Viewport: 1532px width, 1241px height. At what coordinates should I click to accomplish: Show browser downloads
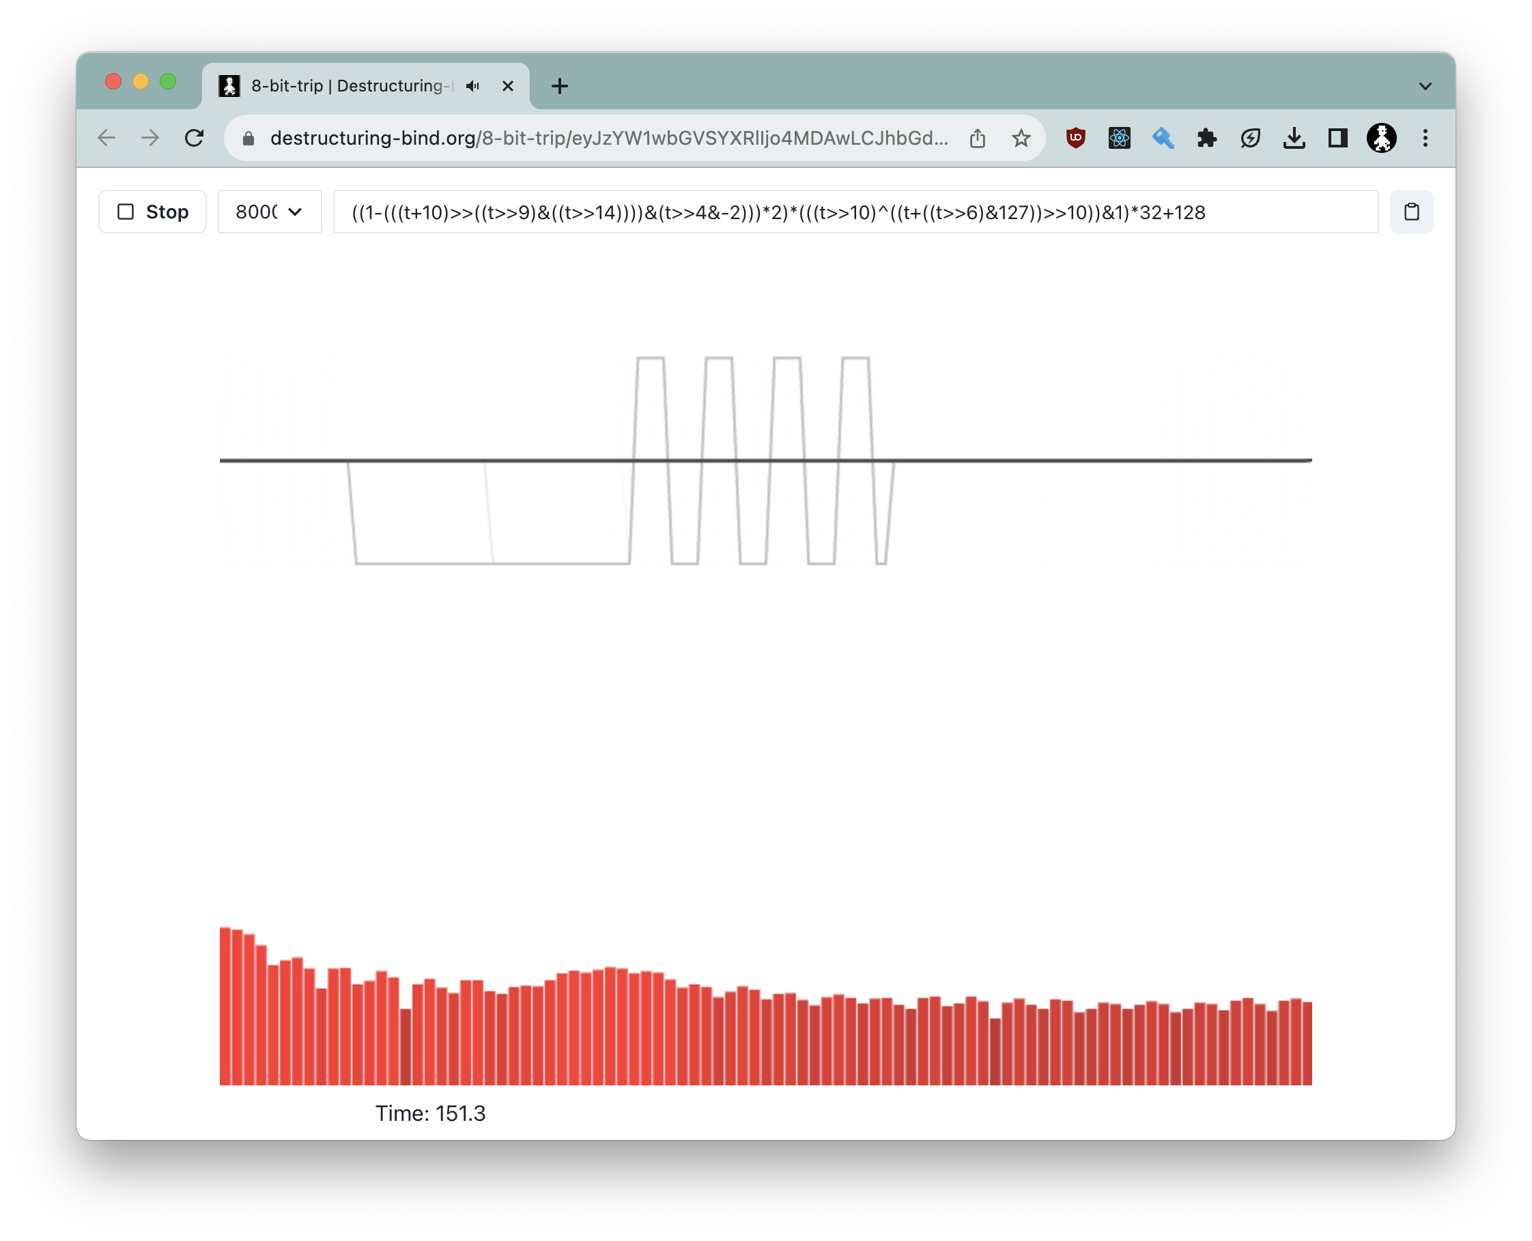click(x=1294, y=138)
